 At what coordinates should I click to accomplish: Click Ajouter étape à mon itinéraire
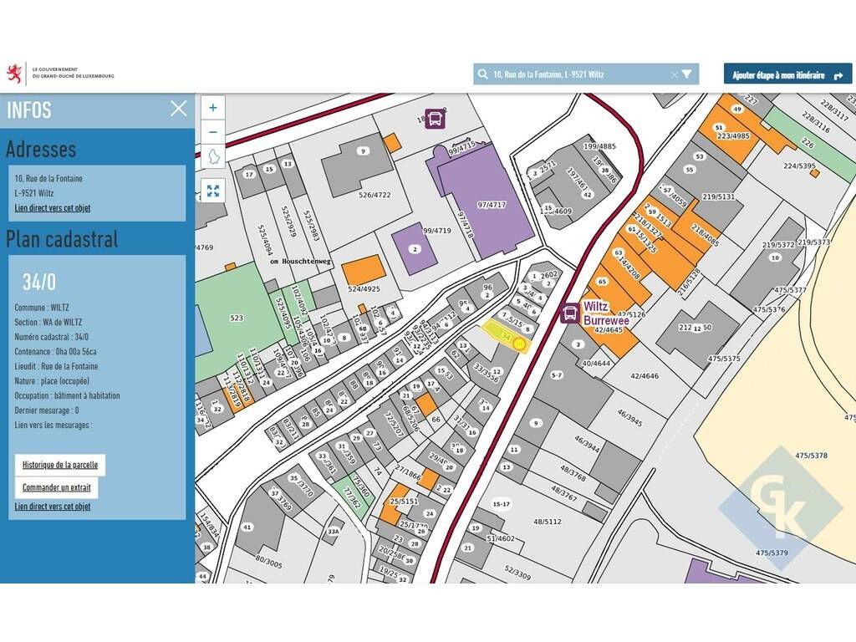point(787,74)
